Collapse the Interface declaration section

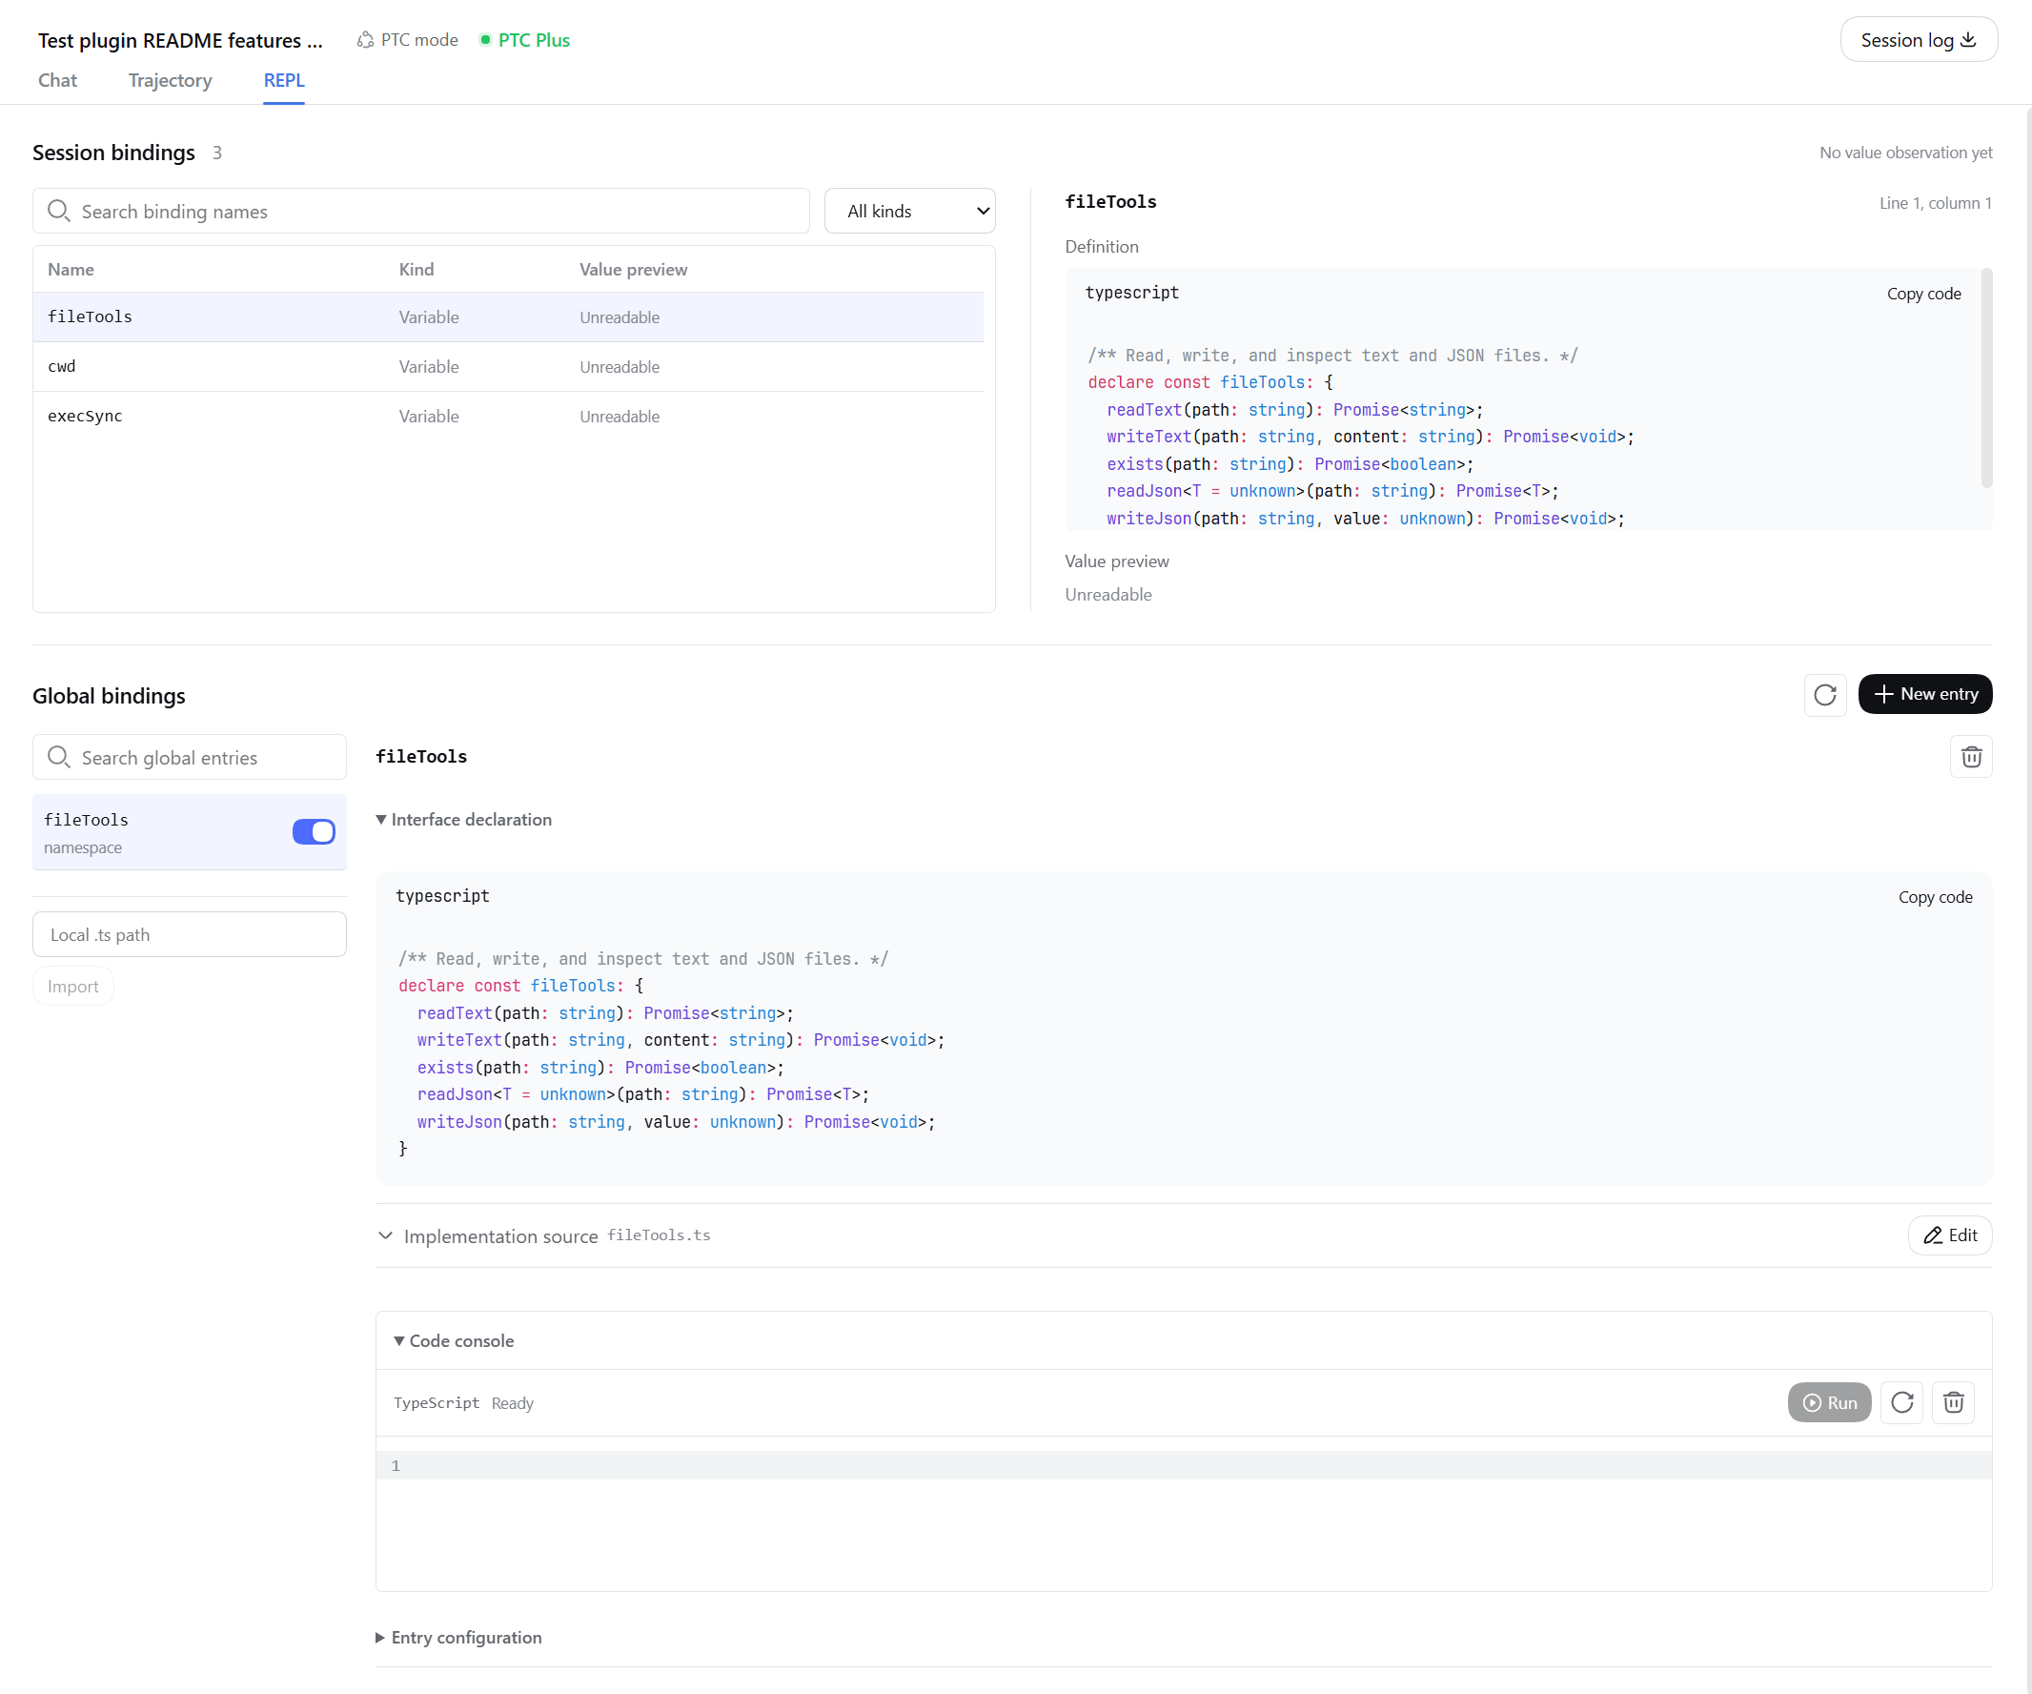tap(463, 819)
